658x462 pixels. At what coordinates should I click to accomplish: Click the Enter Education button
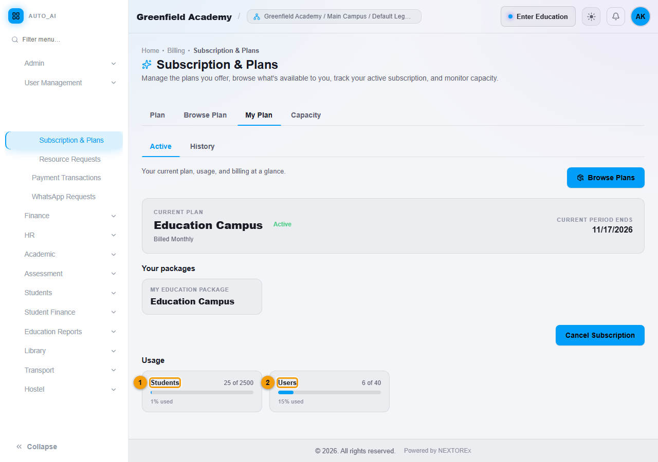(x=538, y=16)
